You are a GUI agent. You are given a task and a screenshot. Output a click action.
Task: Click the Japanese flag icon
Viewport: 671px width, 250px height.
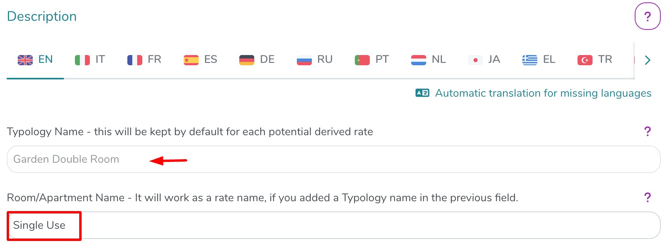475,60
